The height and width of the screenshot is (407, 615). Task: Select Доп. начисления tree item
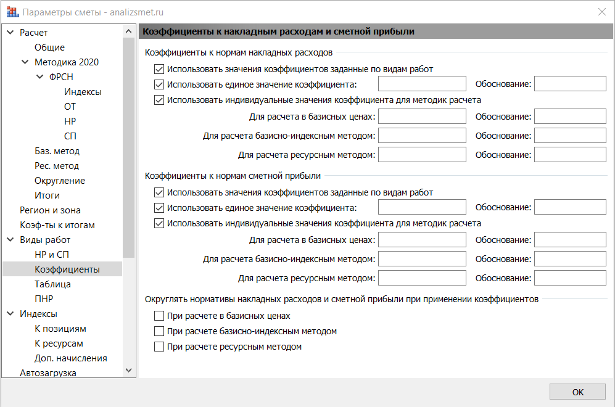(x=70, y=358)
